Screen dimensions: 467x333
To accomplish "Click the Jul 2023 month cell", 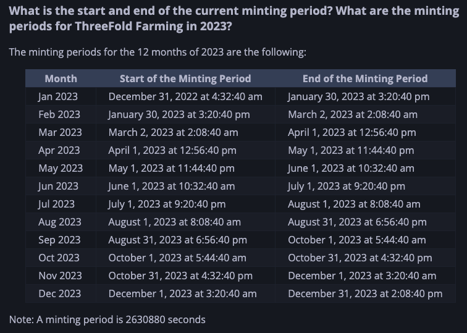I will [x=56, y=204].
